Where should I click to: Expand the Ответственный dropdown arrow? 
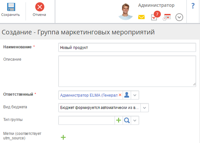pyautogui.click(x=135, y=95)
